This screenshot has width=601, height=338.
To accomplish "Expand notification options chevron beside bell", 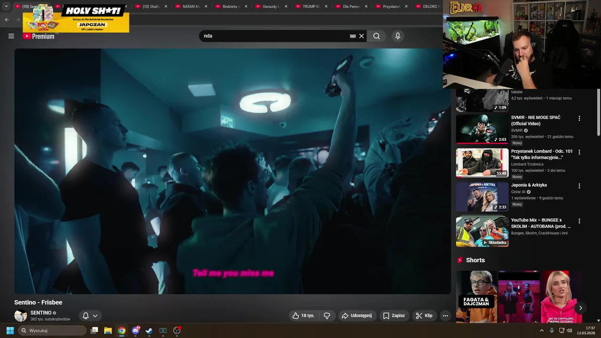I will pyautogui.click(x=95, y=316).
